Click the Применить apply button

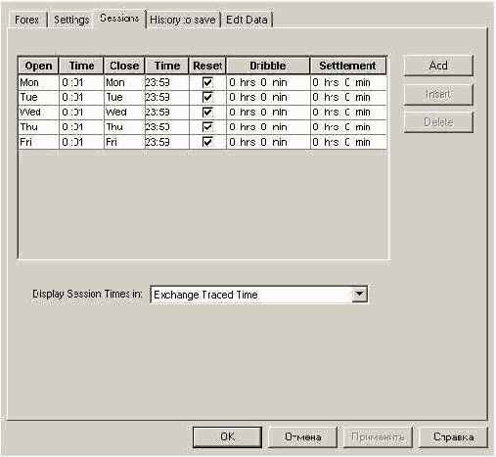(378, 436)
